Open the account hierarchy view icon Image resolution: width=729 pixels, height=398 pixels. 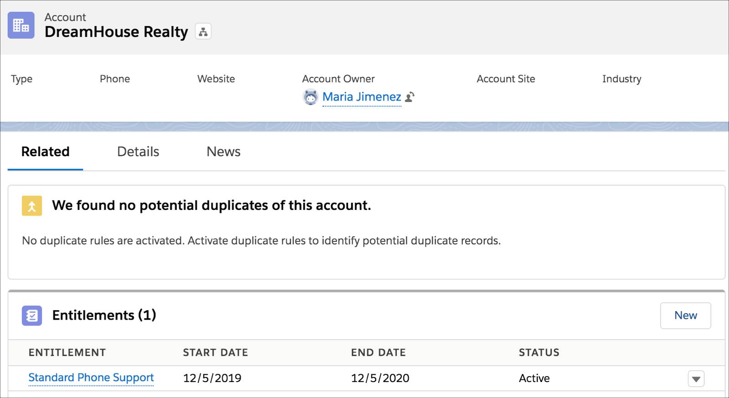click(203, 32)
